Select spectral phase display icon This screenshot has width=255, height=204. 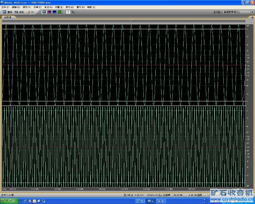[x=60, y=12]
